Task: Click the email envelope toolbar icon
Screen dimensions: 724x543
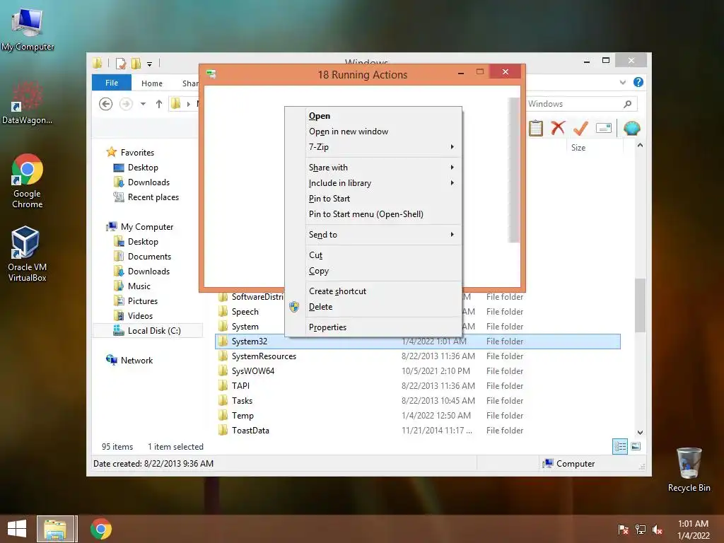Action: (604, 128)
